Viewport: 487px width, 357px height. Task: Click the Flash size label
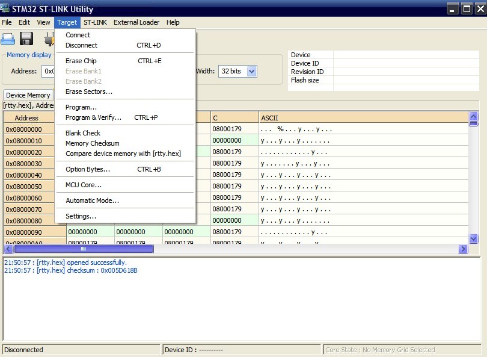[x=305, y=80]
